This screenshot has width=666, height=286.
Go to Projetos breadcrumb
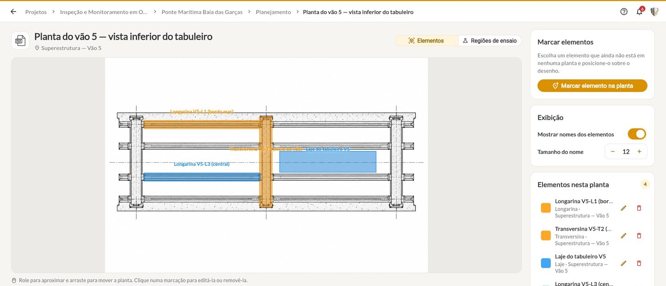tap(36, 12)
